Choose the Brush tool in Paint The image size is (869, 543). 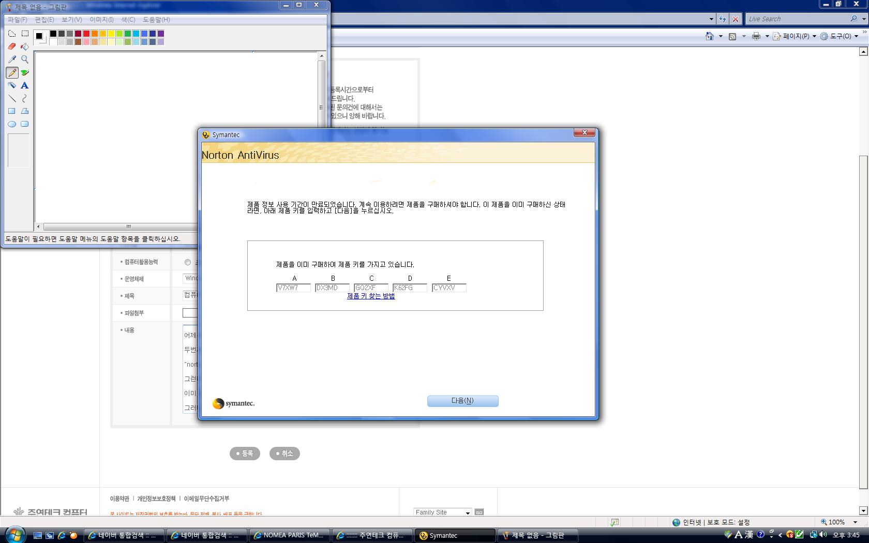tap(25, 72)
